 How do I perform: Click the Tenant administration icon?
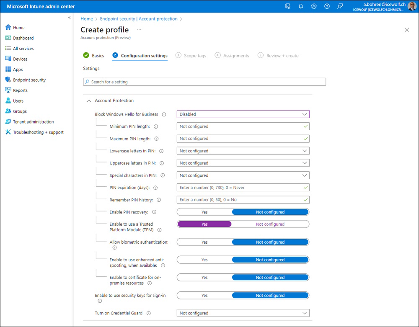click(8, 122)
